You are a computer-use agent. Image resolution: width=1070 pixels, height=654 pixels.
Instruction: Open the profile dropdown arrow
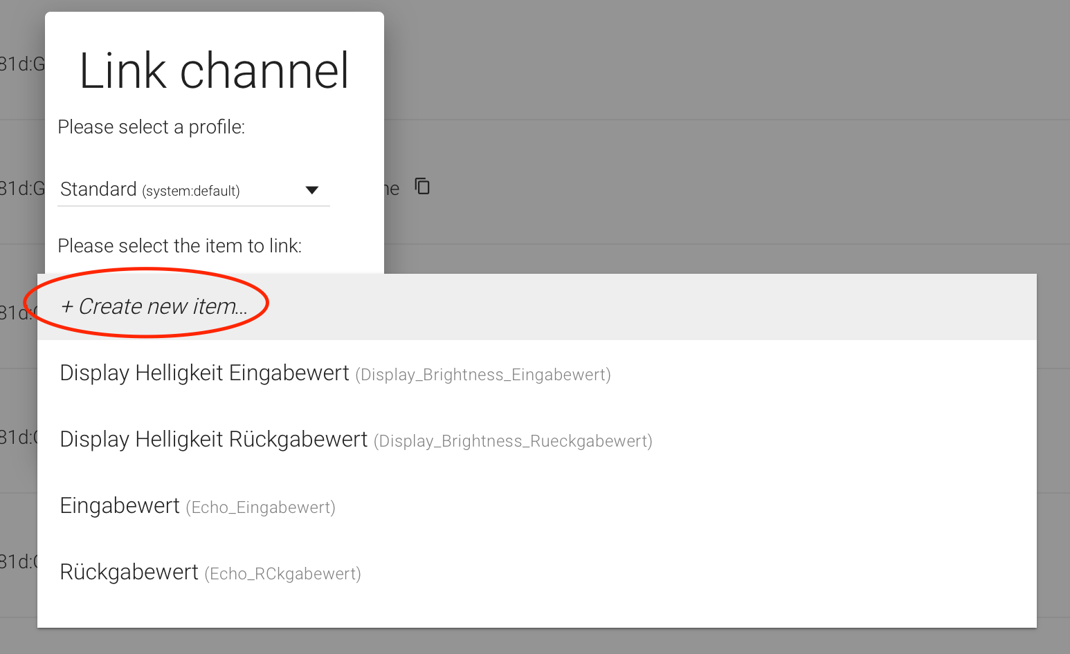tap(311, 190)
